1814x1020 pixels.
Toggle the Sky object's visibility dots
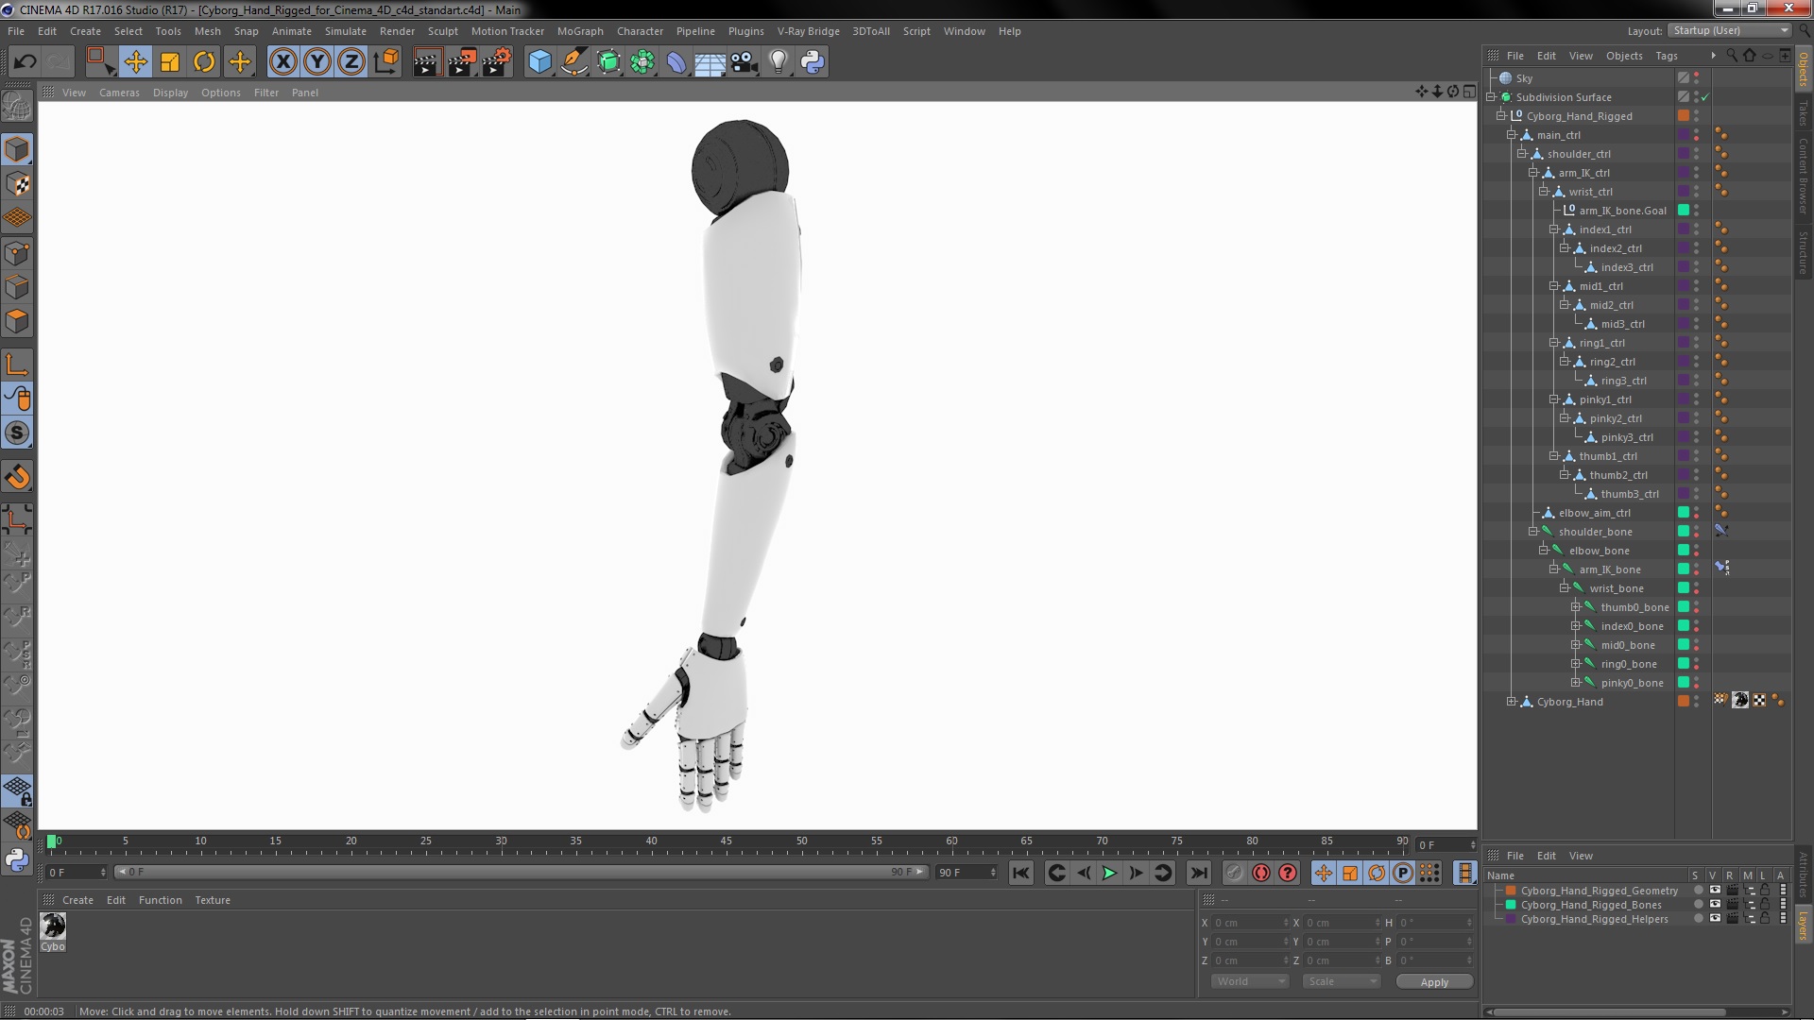(1697, 78)
